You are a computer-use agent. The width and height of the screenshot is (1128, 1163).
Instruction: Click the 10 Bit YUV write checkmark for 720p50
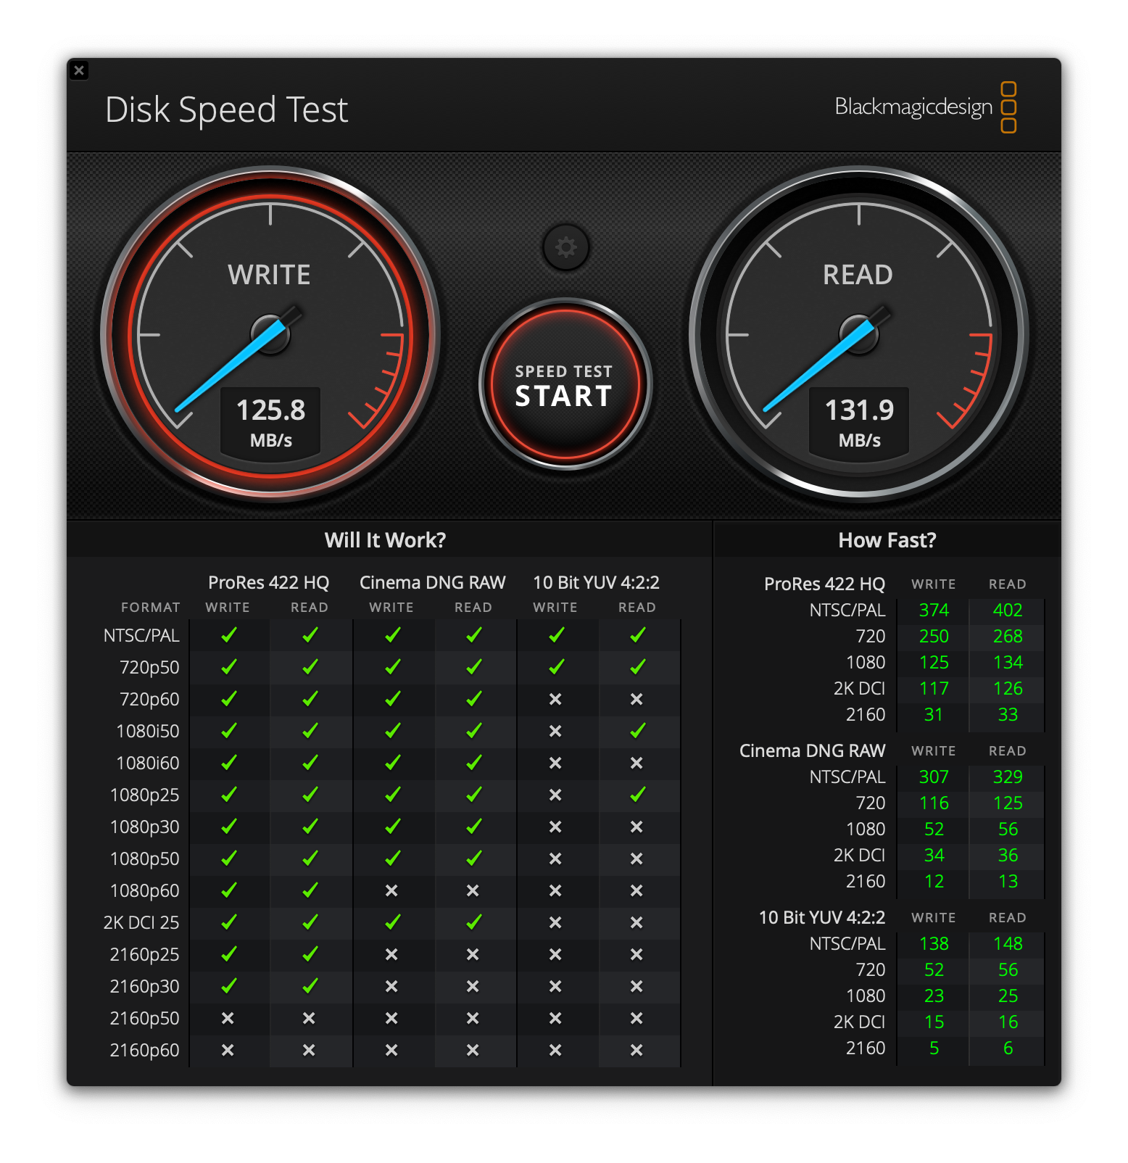pyautogui.click(x=556, y=667)
